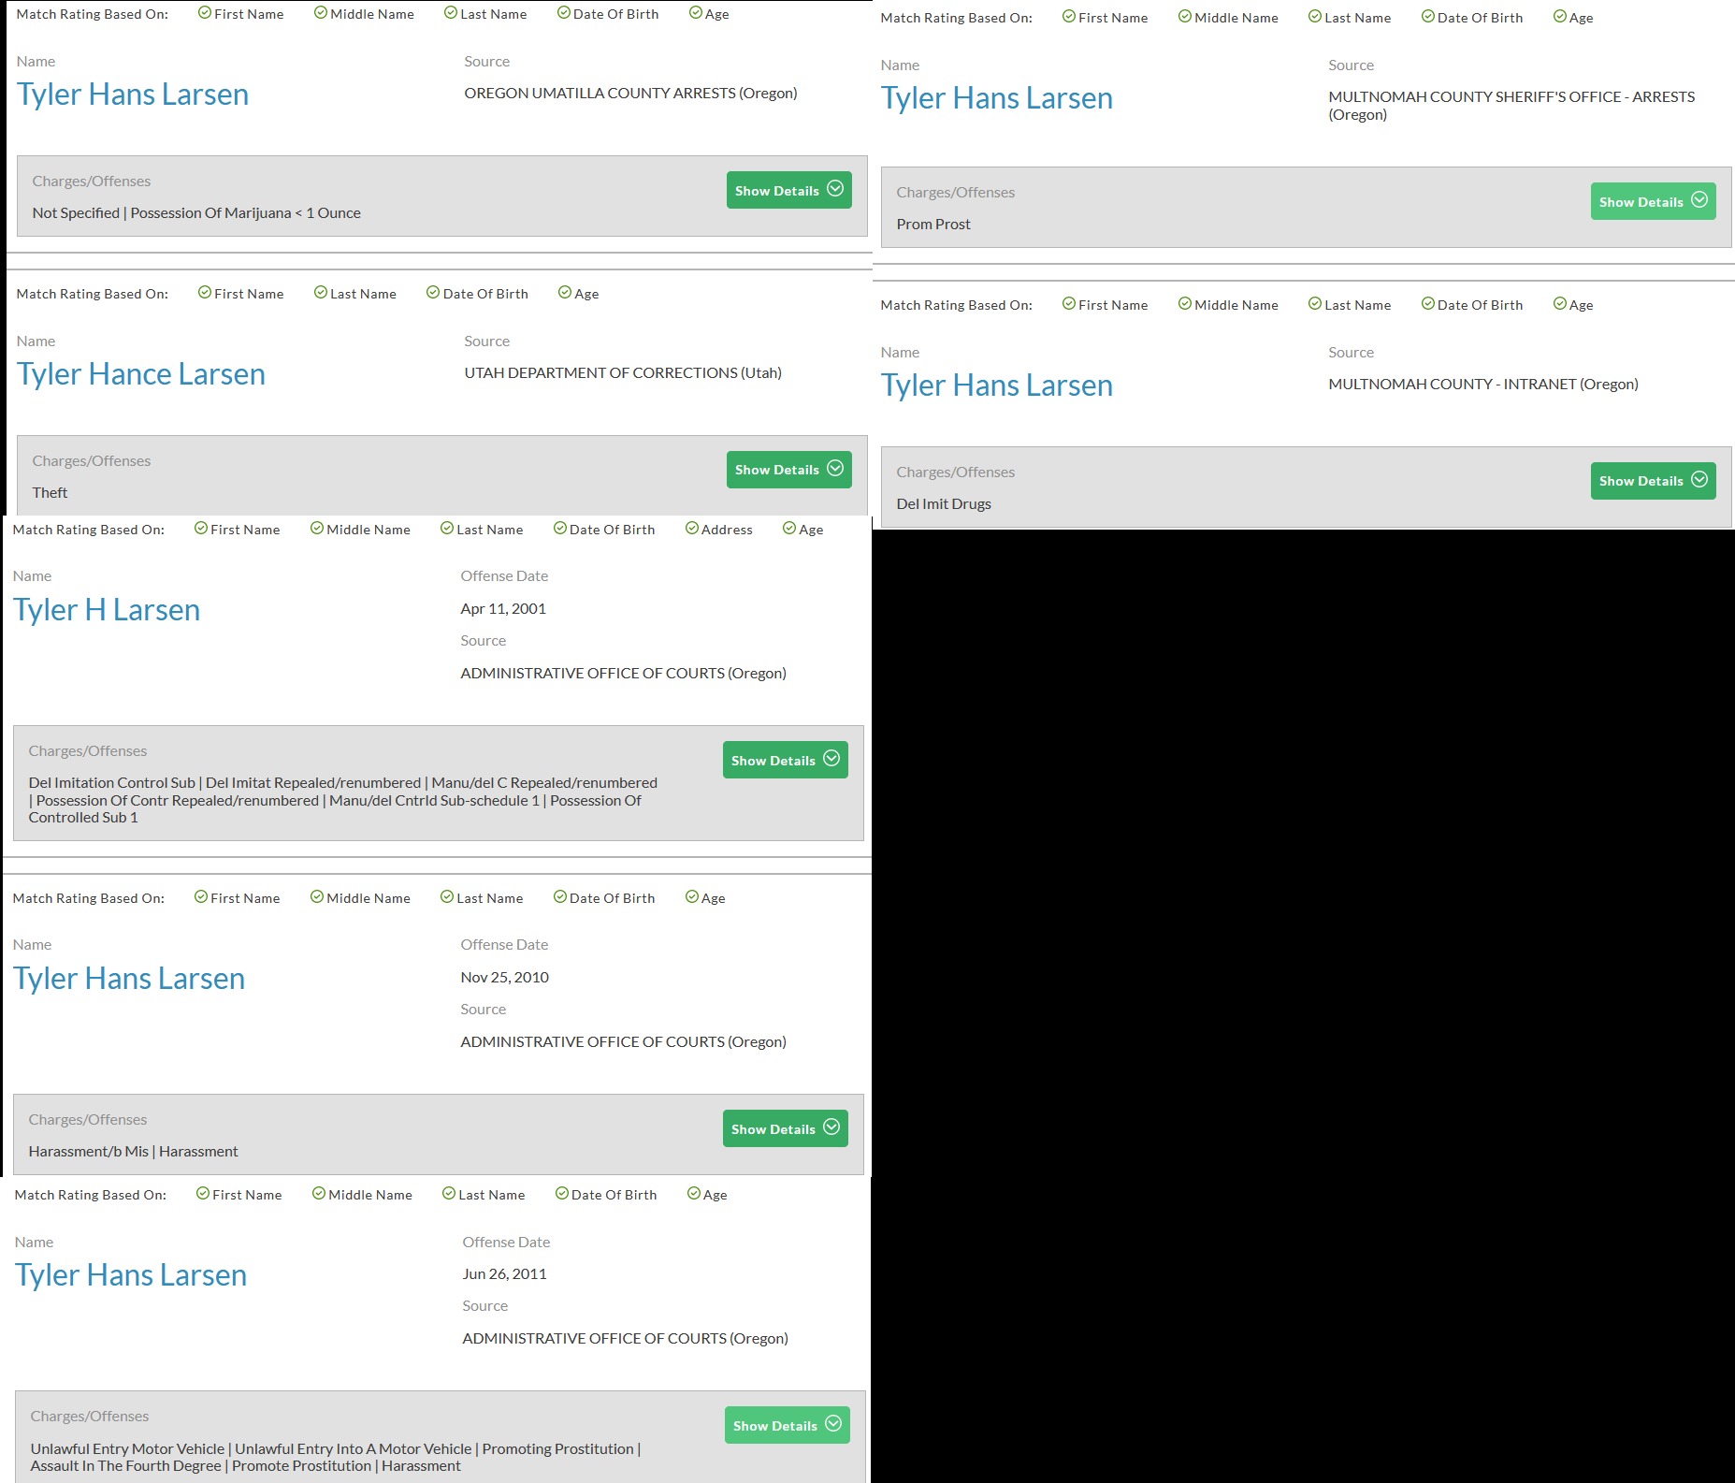Image resolution: width=1735 pixels, height=1483 pixels.
Task: Expand Show Details for Marijuana possession charge
Action: point(788,190)
